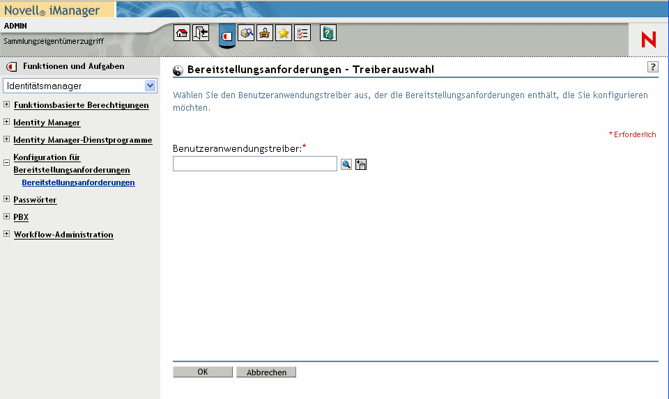Collapse Konfiguration für Bereitstellungsanforderungen minus box

pos(6,162)
